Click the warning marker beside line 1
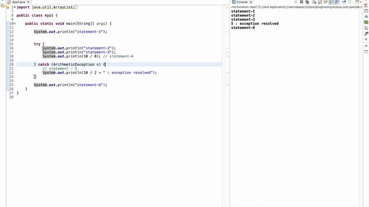 [7, 7]
